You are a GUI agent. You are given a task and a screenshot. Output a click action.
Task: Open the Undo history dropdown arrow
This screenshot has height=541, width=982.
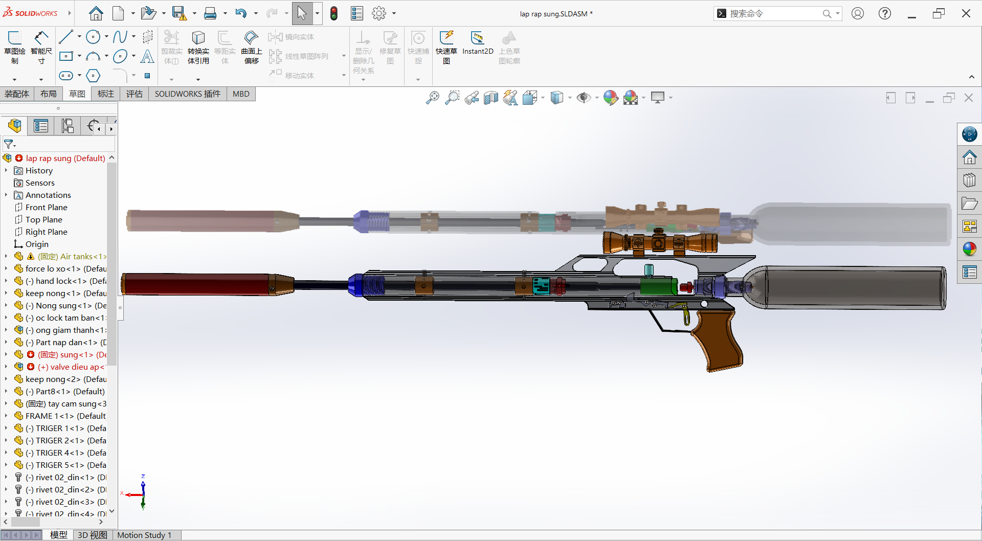pyautogui.click(x=256, y=14)
